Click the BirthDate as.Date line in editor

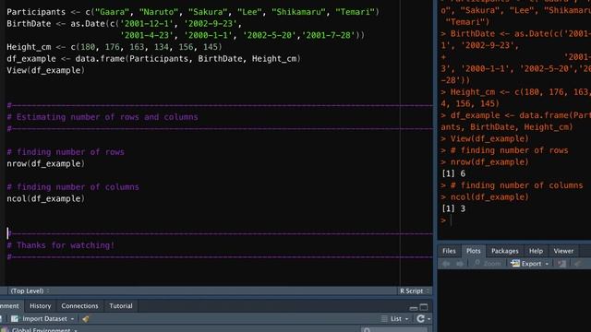[x=124, y=24]
